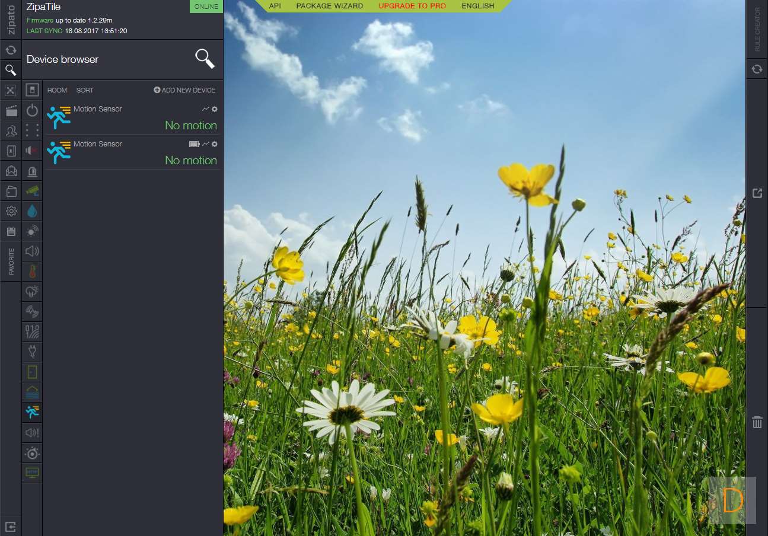Screen dimensions: 768x536
Task: Click the logout icon at bottom left
Action: coord(11,526)
